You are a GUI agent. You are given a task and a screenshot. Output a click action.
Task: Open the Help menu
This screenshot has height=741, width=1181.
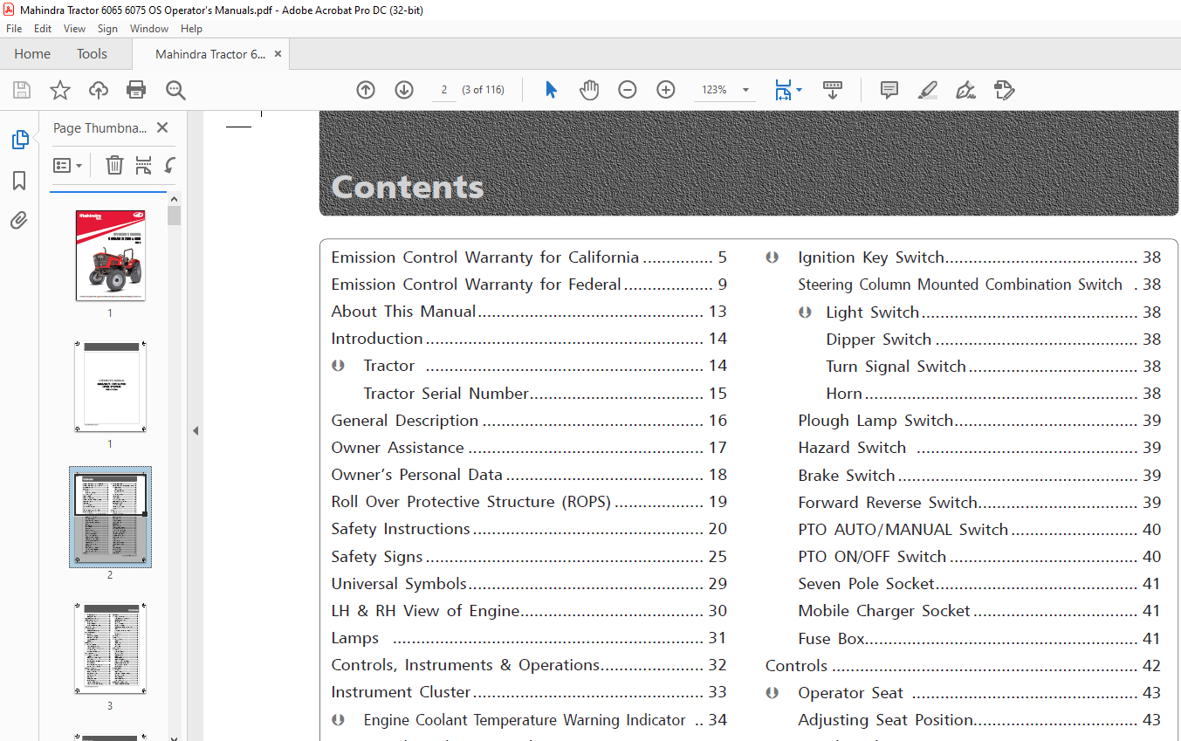point(191,29)
